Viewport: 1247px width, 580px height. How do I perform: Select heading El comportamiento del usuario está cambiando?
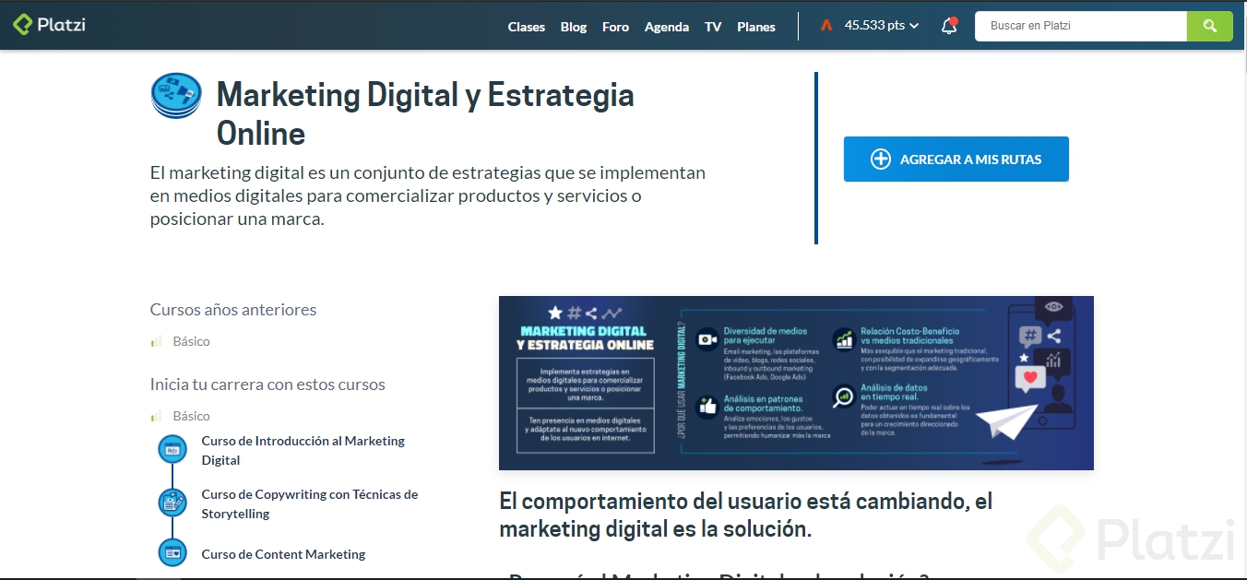tap(746, 515)
